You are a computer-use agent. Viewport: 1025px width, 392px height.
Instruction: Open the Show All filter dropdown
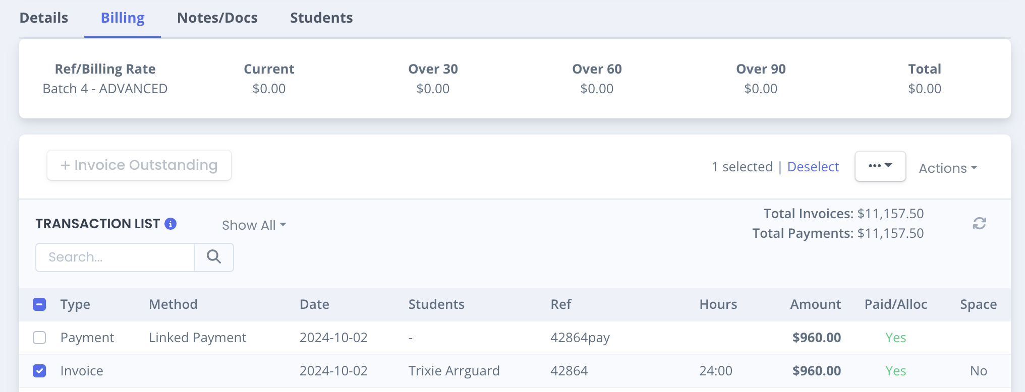click(254, 225)
